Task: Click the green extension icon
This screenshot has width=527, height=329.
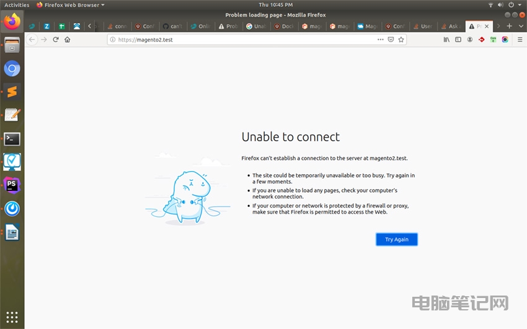Action: tap(493, 40)
